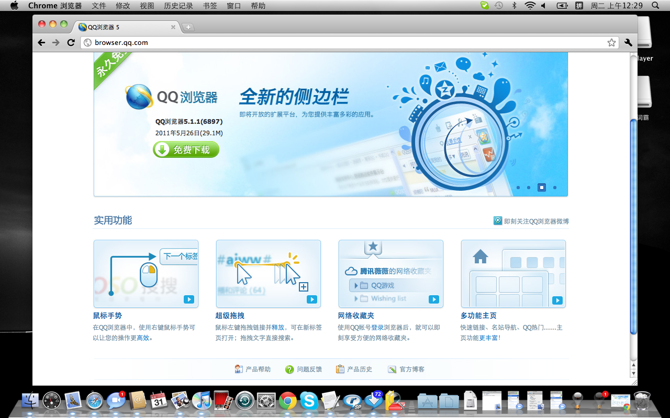Open the 文件 menu
The height and width of the screenshot is (418, 670).
pos(99,6)
